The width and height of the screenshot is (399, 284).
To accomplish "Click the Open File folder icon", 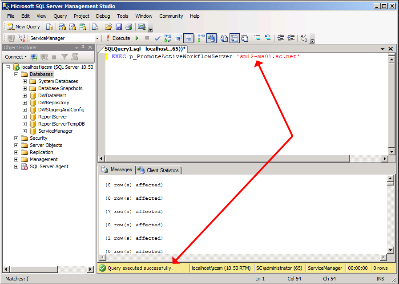I will point(109,27).
